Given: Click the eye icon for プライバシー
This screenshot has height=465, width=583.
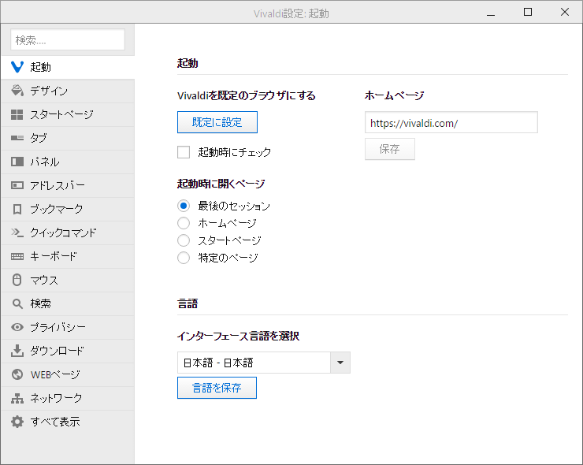Looking at the screenshot, I should click(x=17, y=327).
